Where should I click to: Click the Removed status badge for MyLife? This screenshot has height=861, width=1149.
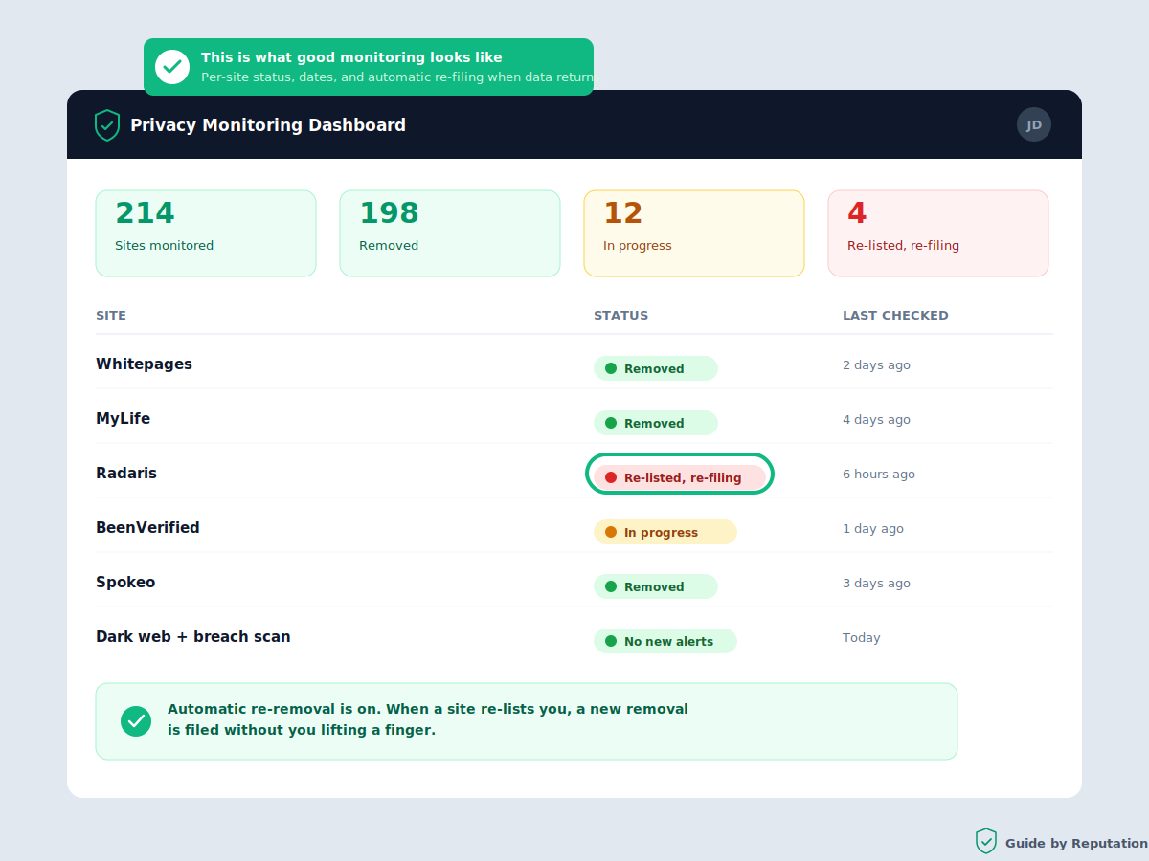(656, 423)
